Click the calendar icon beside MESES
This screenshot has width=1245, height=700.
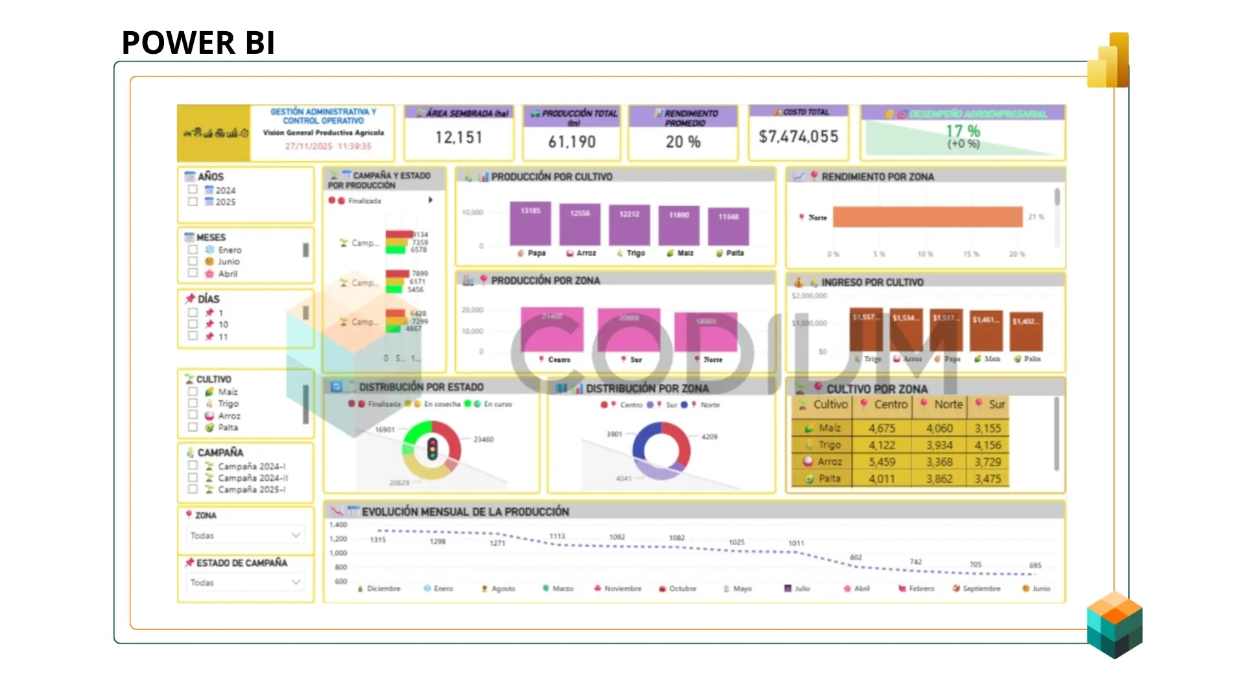coord(189,237)
